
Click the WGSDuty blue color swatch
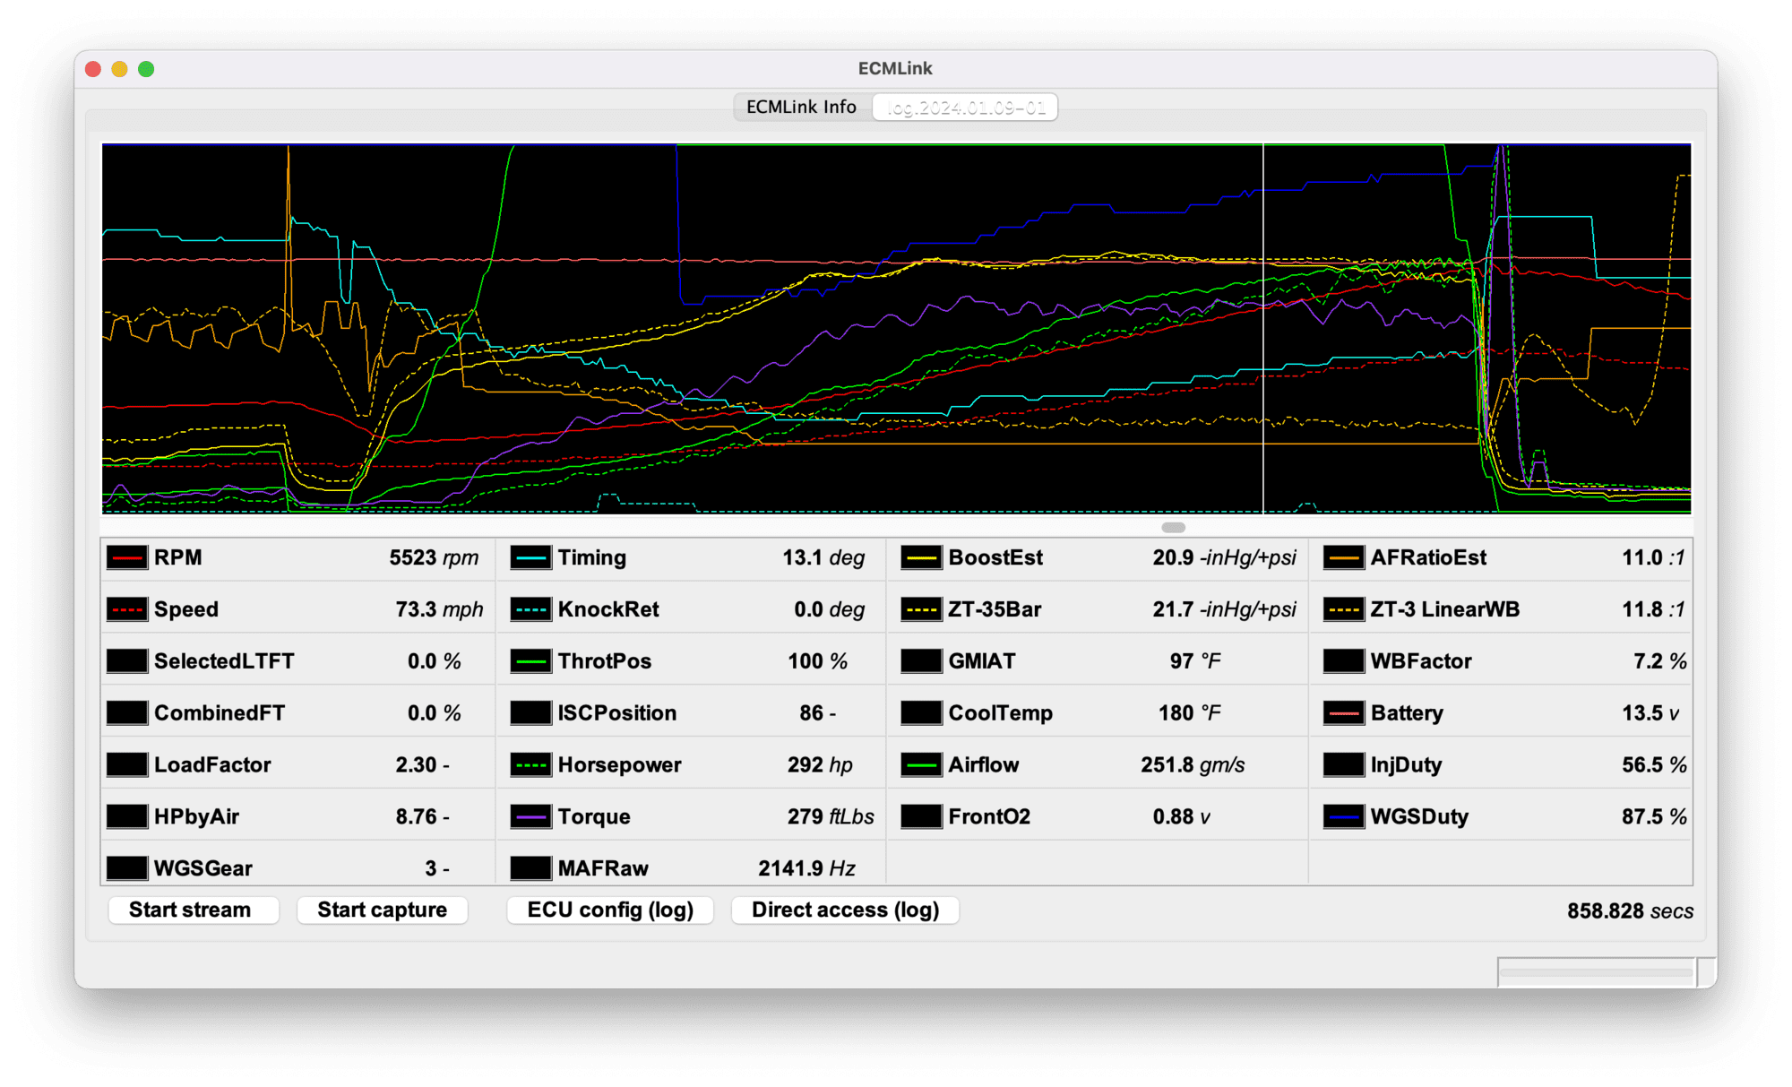(1343, 816)
